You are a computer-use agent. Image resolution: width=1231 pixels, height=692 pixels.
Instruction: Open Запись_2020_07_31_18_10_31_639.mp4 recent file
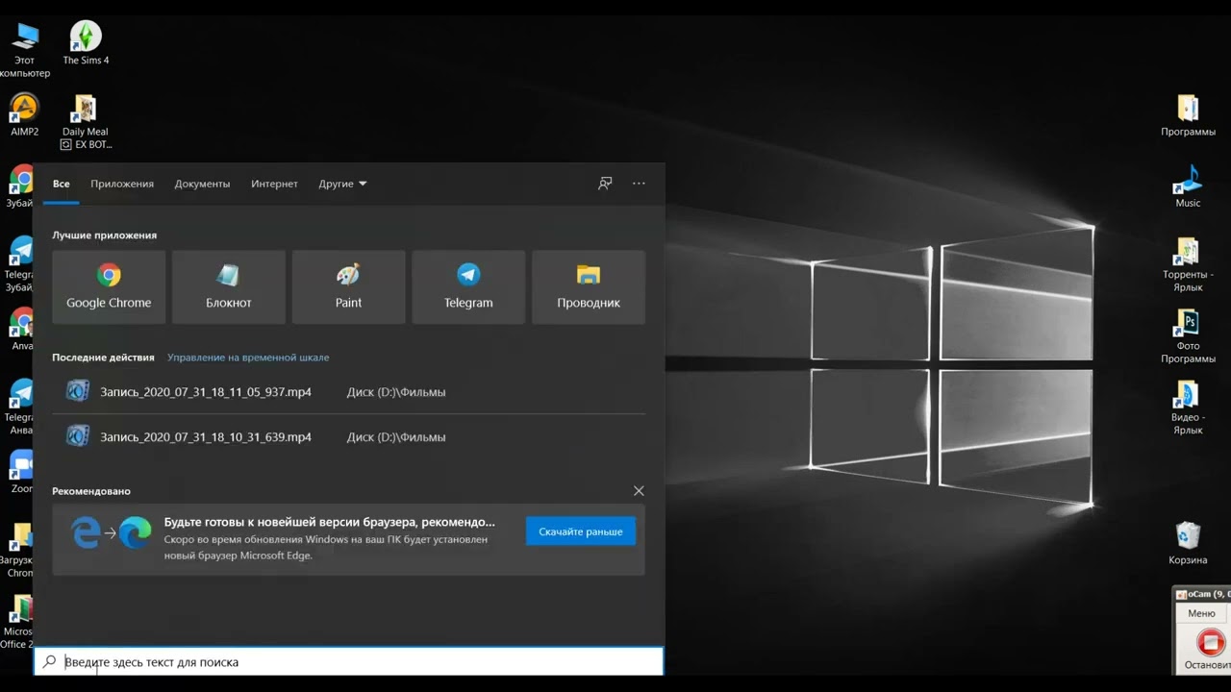348,436
